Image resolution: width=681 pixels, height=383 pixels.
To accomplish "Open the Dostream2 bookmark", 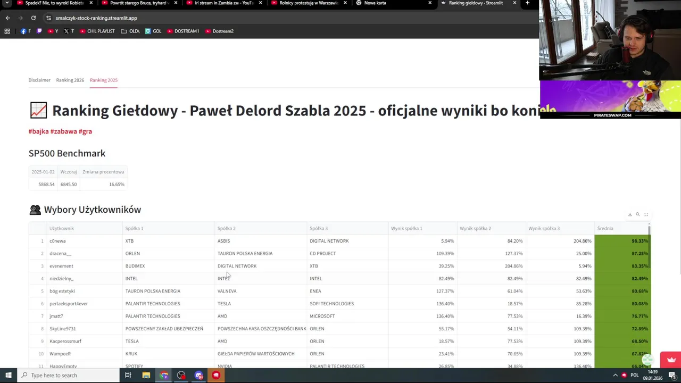I will [219, 31].
